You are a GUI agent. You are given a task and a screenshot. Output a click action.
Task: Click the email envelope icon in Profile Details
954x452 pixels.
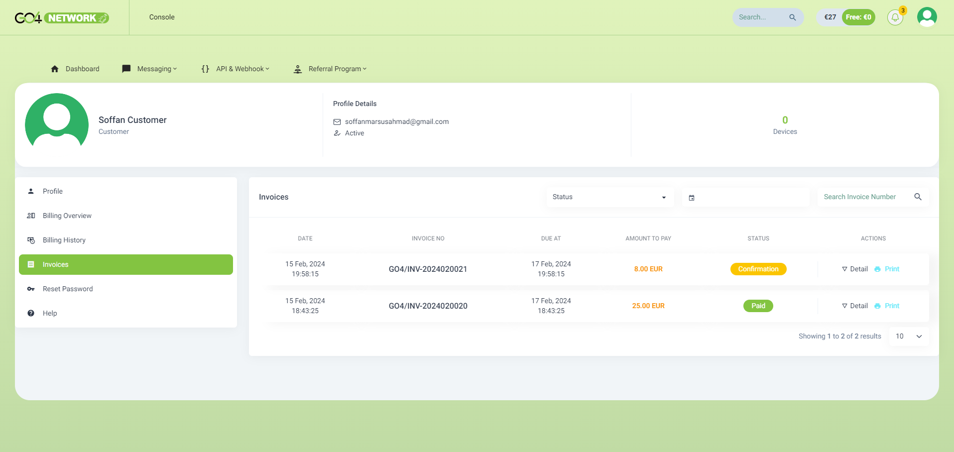point(337,122)
